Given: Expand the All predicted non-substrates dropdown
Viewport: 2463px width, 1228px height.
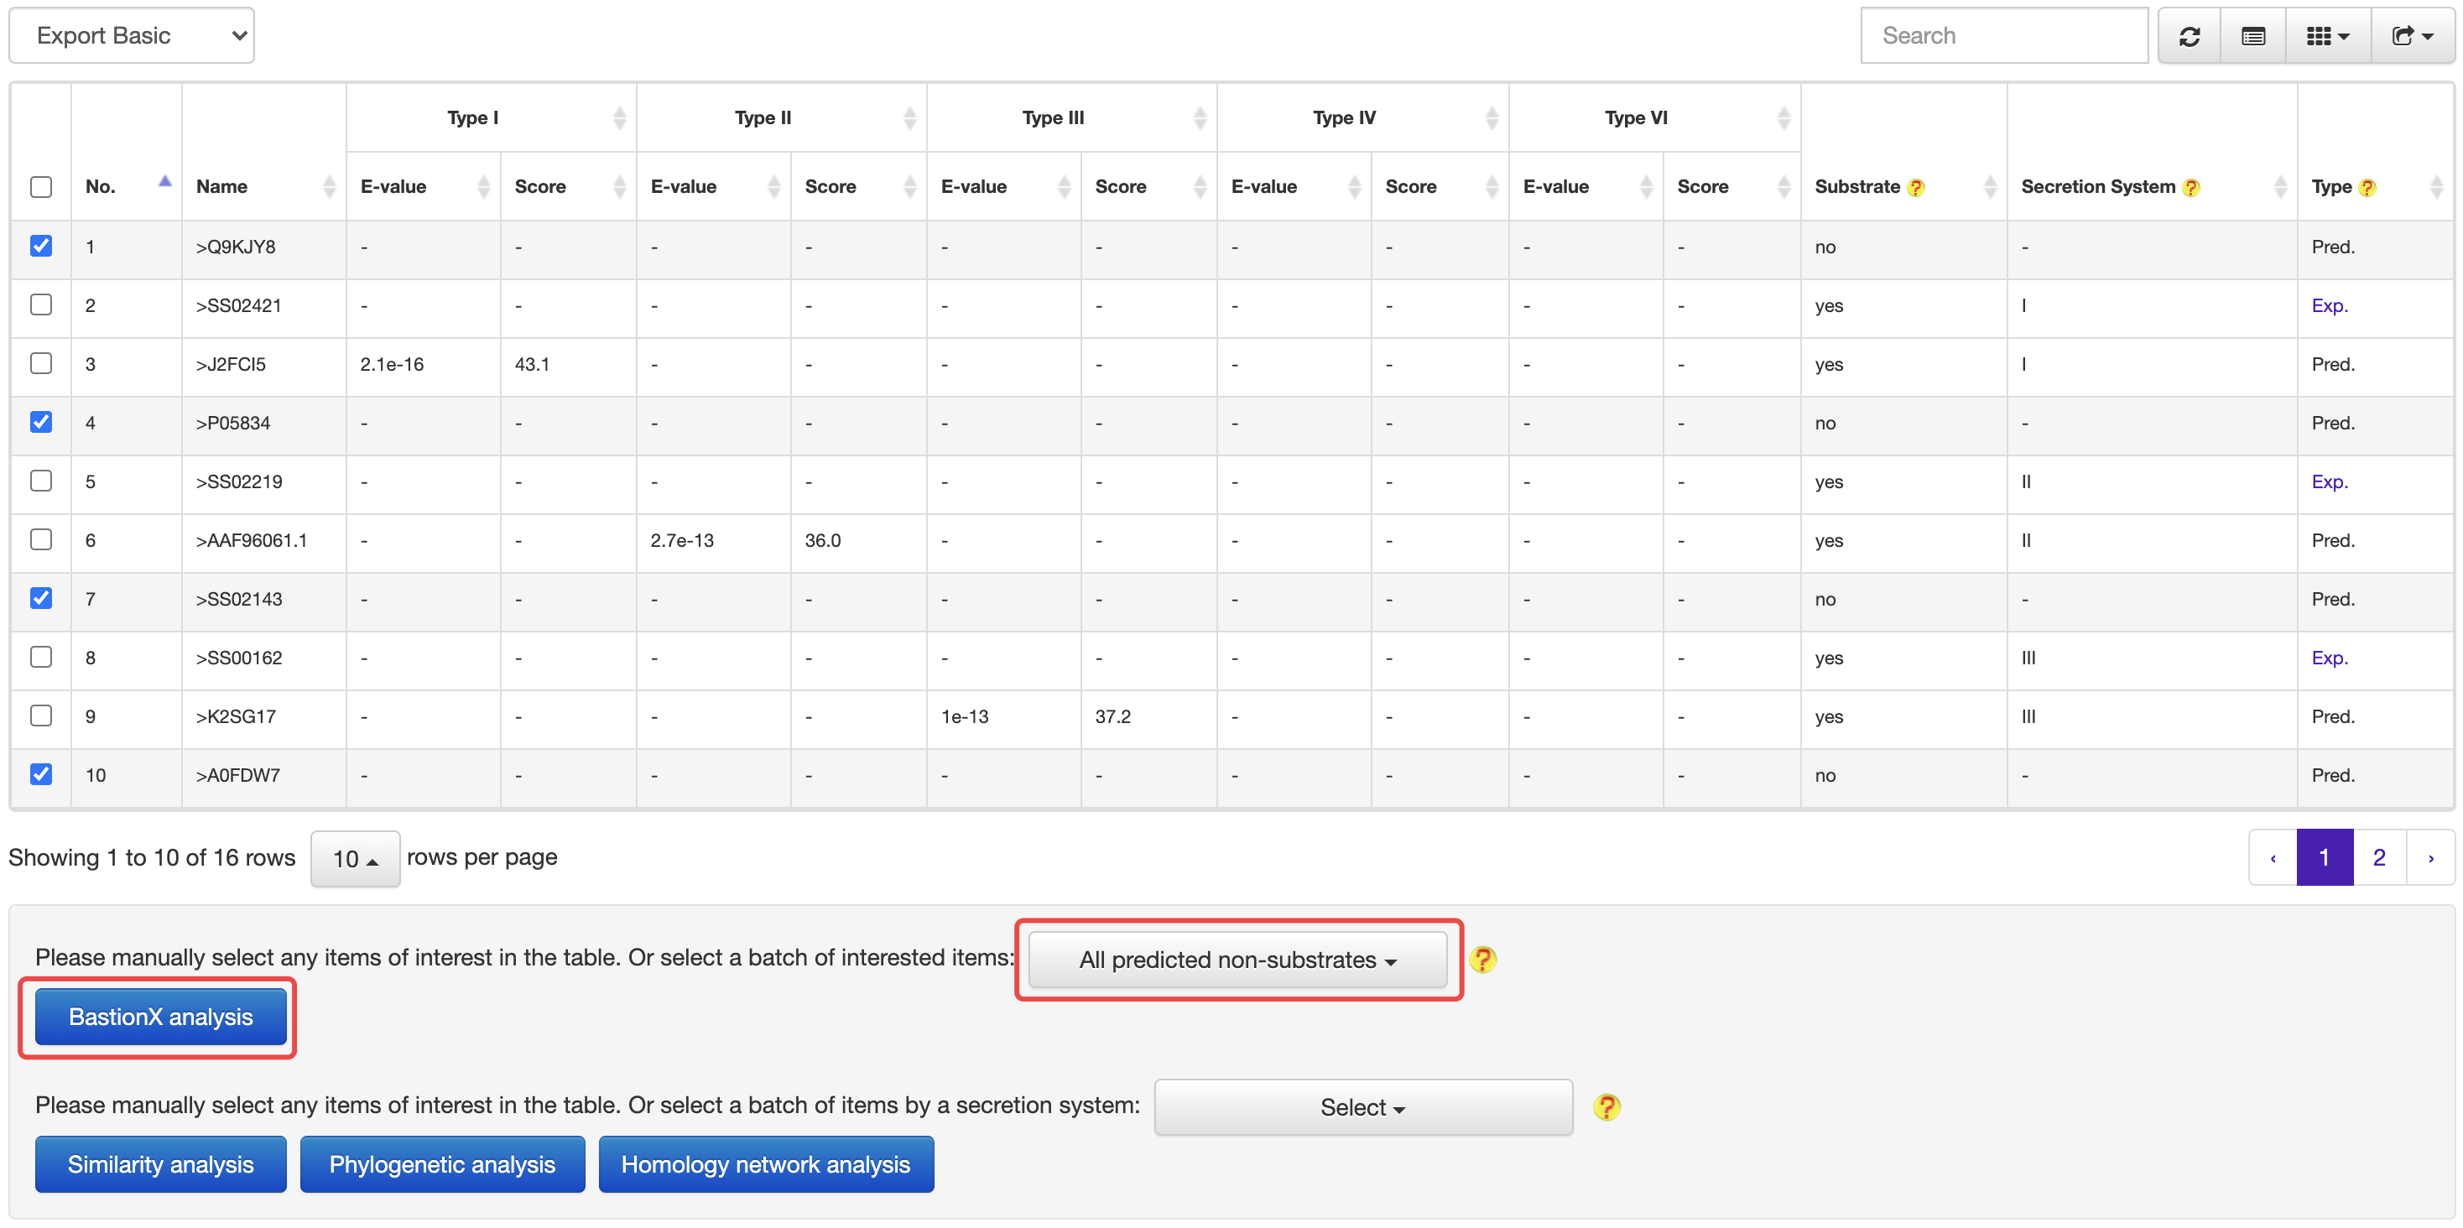Looking at the screenshot, I should [1237, 960].
